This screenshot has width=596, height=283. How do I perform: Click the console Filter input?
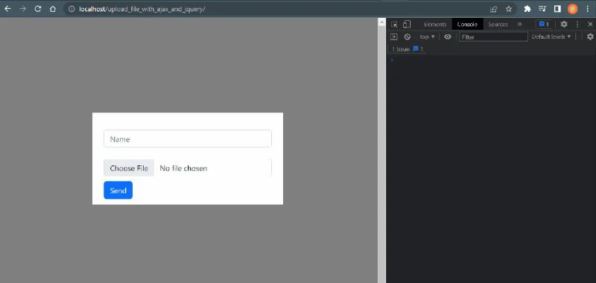click(493, 36)
